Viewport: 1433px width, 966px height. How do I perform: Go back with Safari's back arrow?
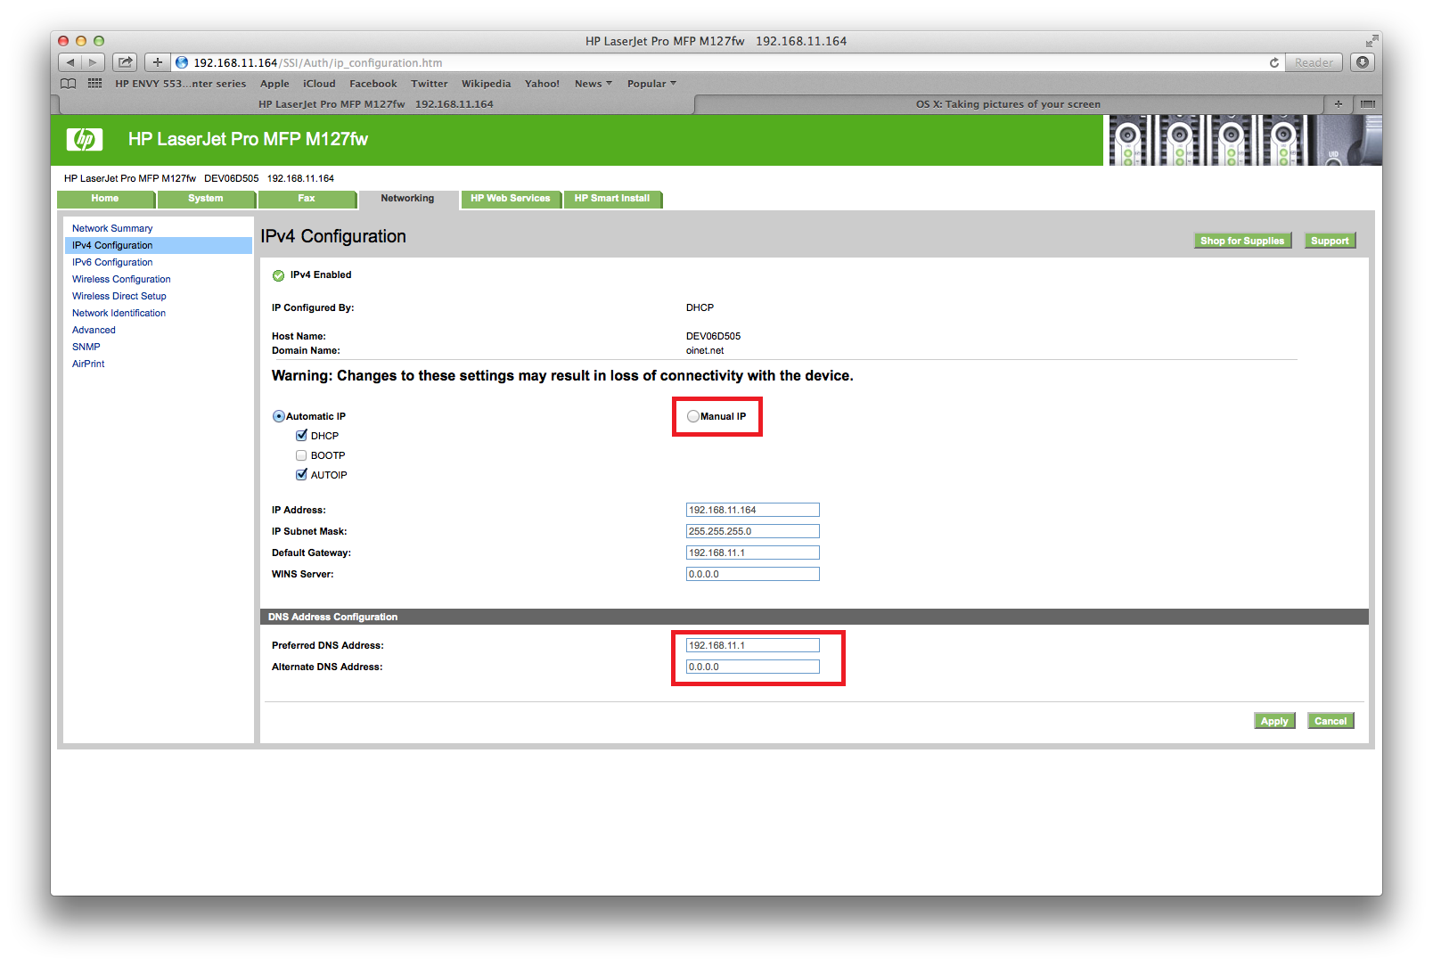tap(70, 62)
